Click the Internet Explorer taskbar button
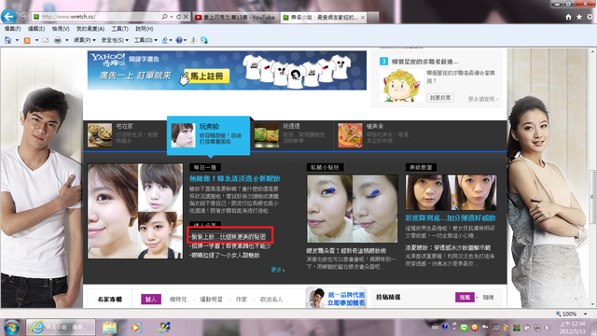 click(x=60, y=328)
